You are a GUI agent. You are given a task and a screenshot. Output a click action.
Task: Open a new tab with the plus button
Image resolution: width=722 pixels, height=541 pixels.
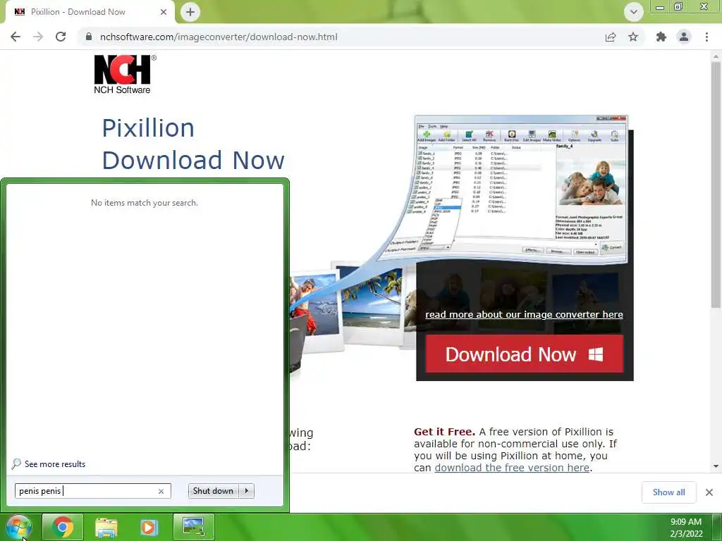[x=190, y=12]
